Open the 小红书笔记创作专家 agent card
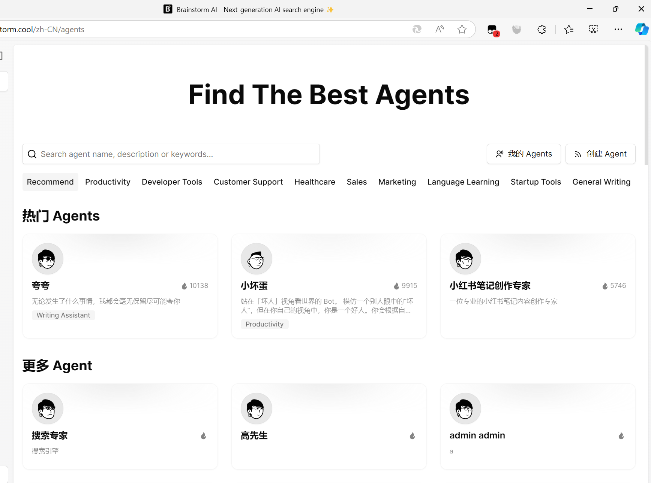This screenshot has height=483, width=651. click(x=538, y=286)
